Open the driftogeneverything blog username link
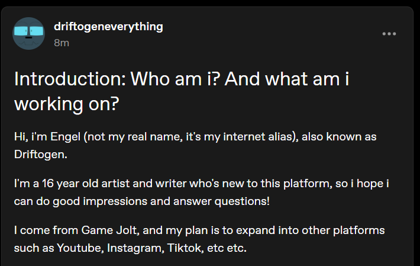The image size is (420, 266). pyautogui.click(x=108, y=27)
